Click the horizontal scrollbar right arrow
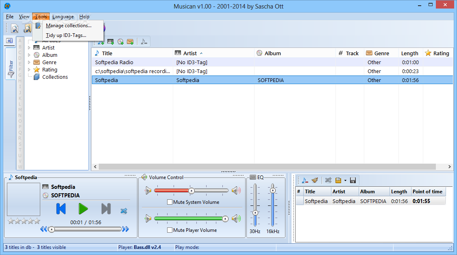The width and height of the screenshot is (457, 255). coord(449,166)
